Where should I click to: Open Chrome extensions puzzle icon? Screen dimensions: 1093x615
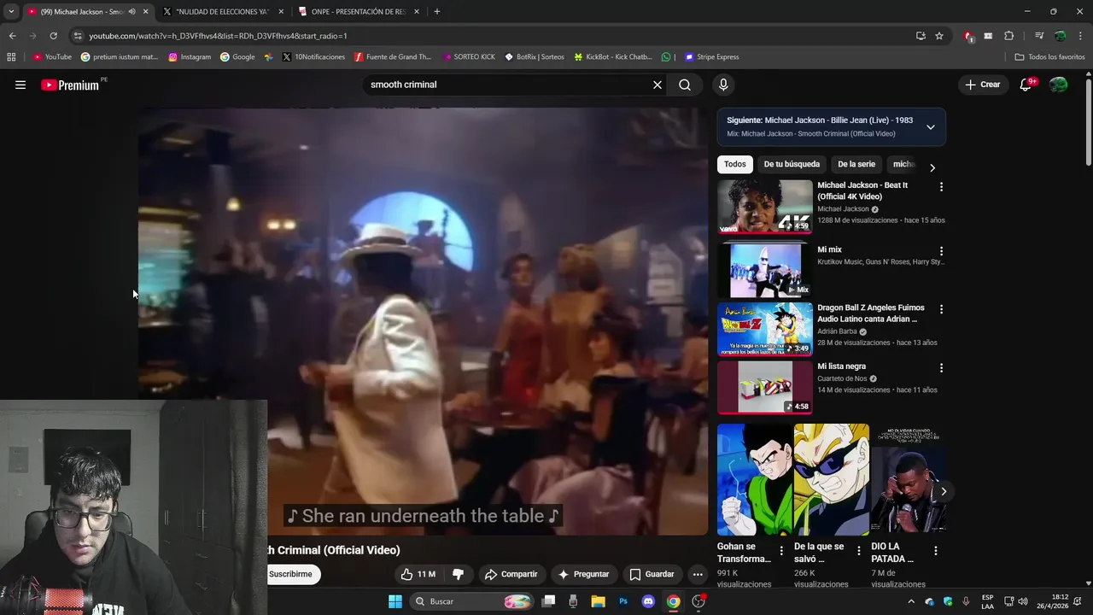[1009, 36]
